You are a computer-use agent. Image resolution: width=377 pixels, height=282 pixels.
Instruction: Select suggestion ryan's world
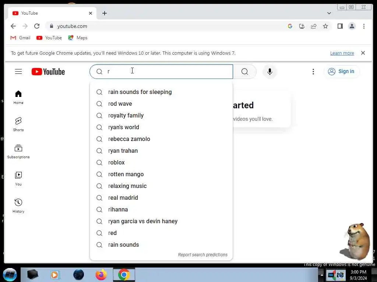(x=161, y=127)
